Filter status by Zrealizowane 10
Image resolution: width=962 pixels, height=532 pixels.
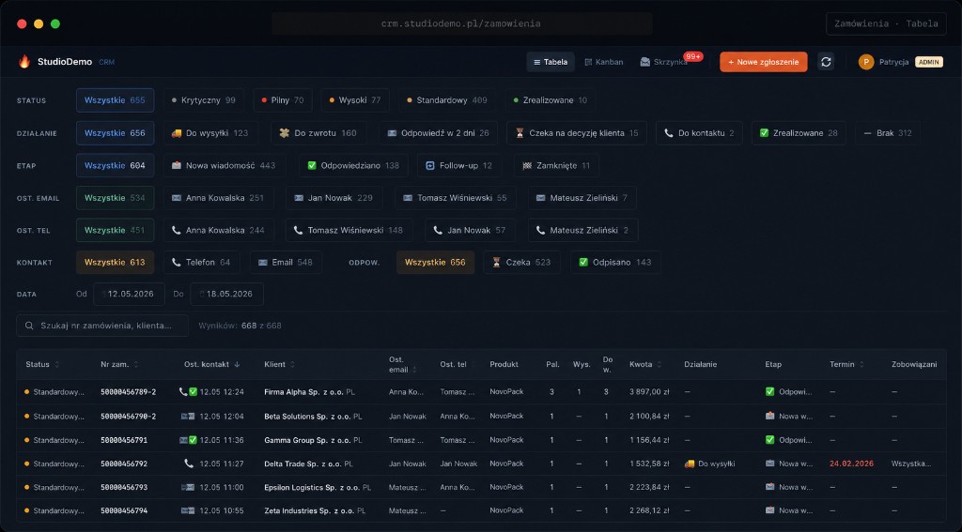[x=551, y=99]
